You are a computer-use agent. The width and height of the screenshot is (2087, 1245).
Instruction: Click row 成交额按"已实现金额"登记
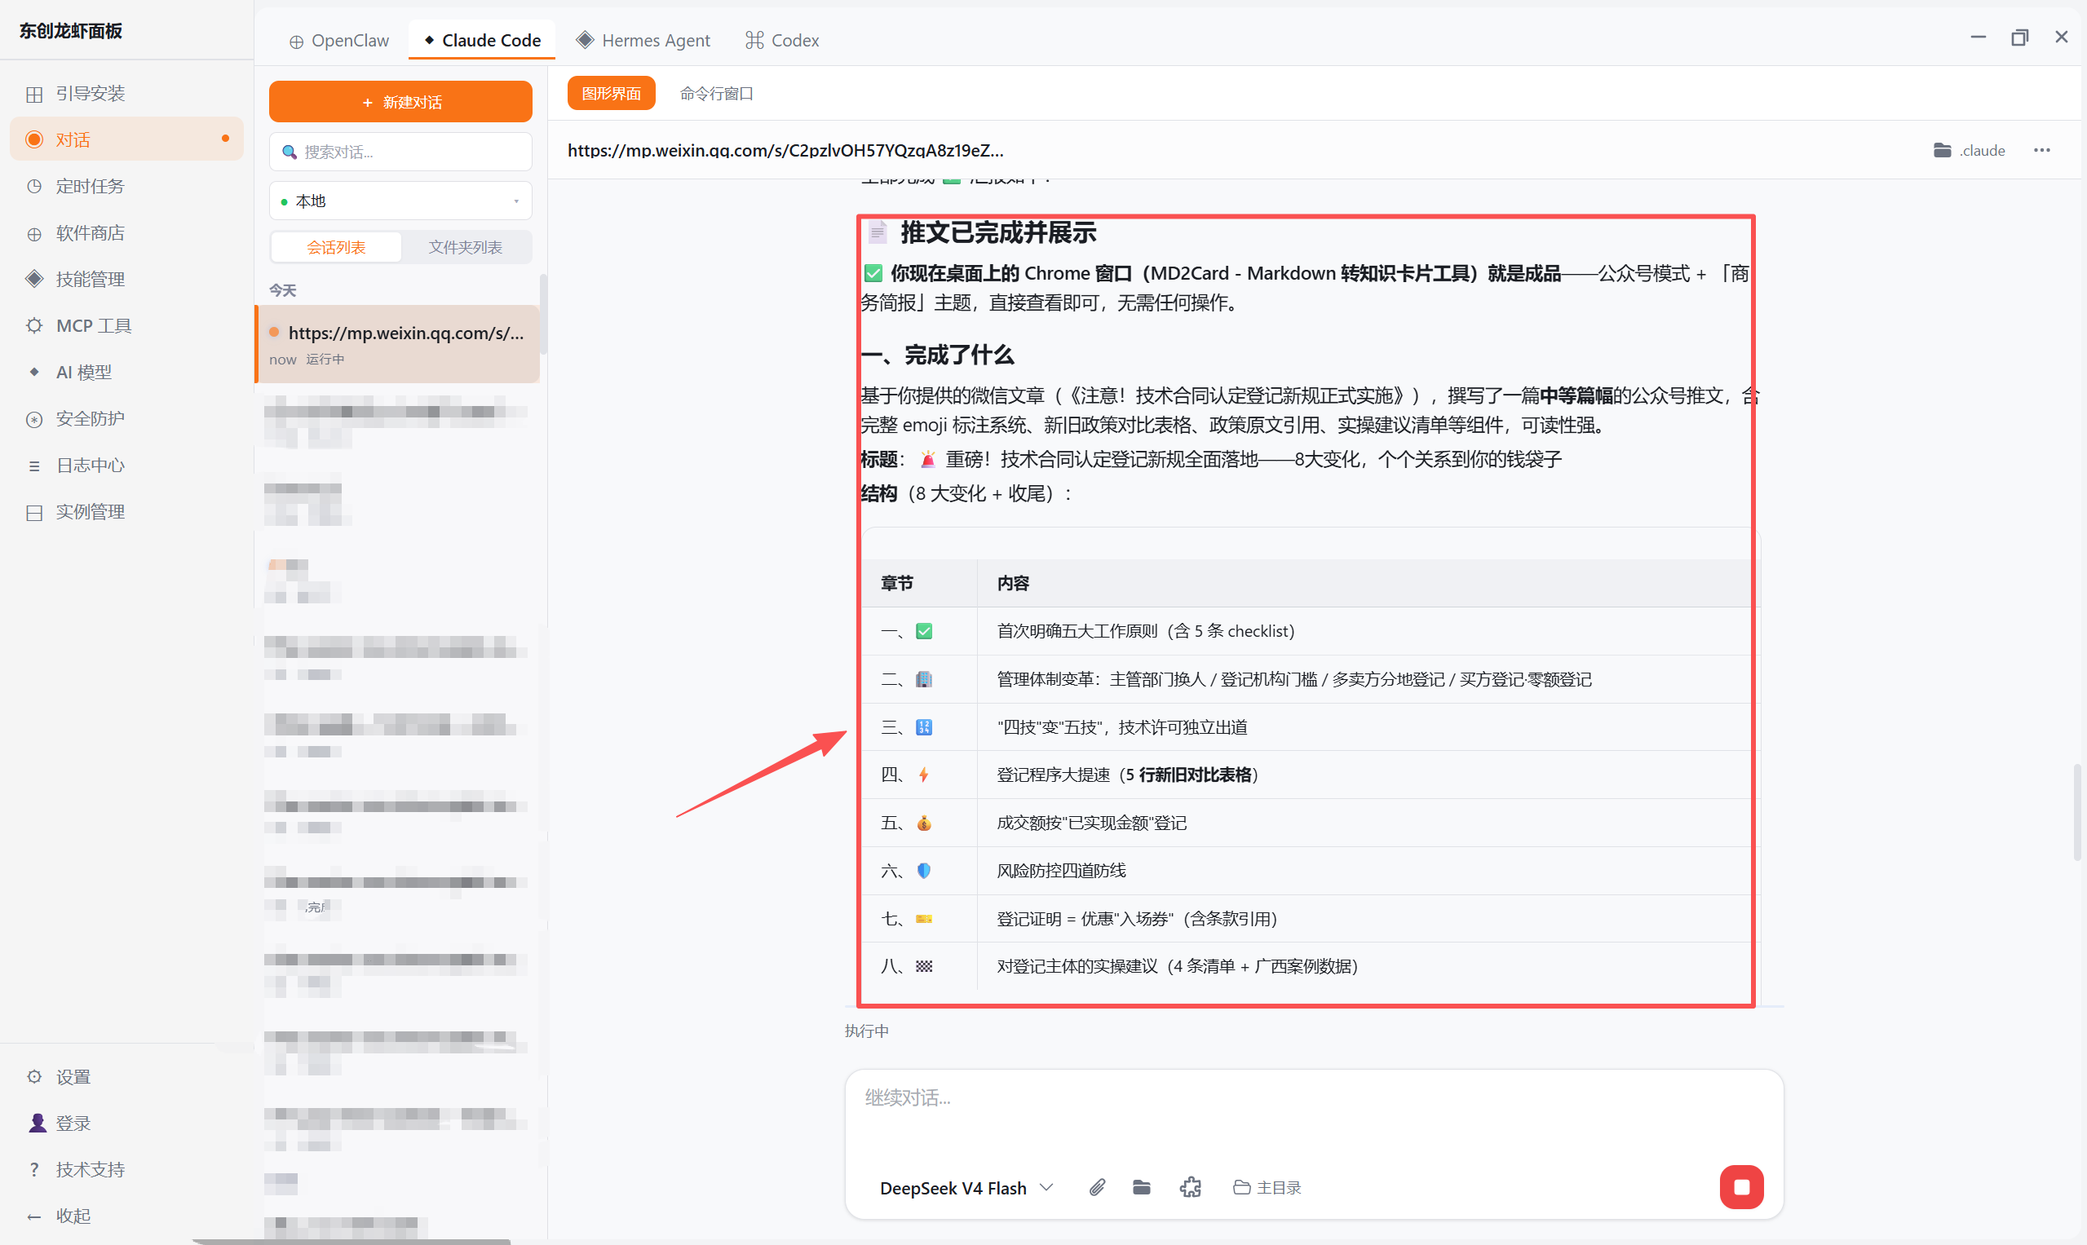pos(1091,823)
